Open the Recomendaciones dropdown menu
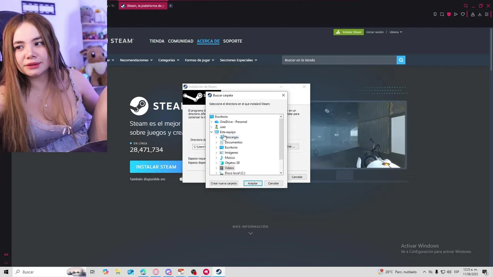The width and height of the screenshot is (493, 277). point(136,60)
